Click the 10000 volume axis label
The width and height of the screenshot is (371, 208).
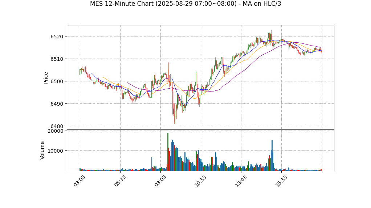[56, 151]
